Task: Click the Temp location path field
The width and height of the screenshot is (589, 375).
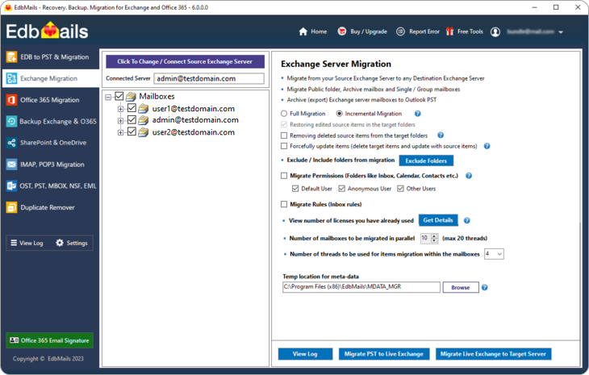Action: click(x=361, y=287)
